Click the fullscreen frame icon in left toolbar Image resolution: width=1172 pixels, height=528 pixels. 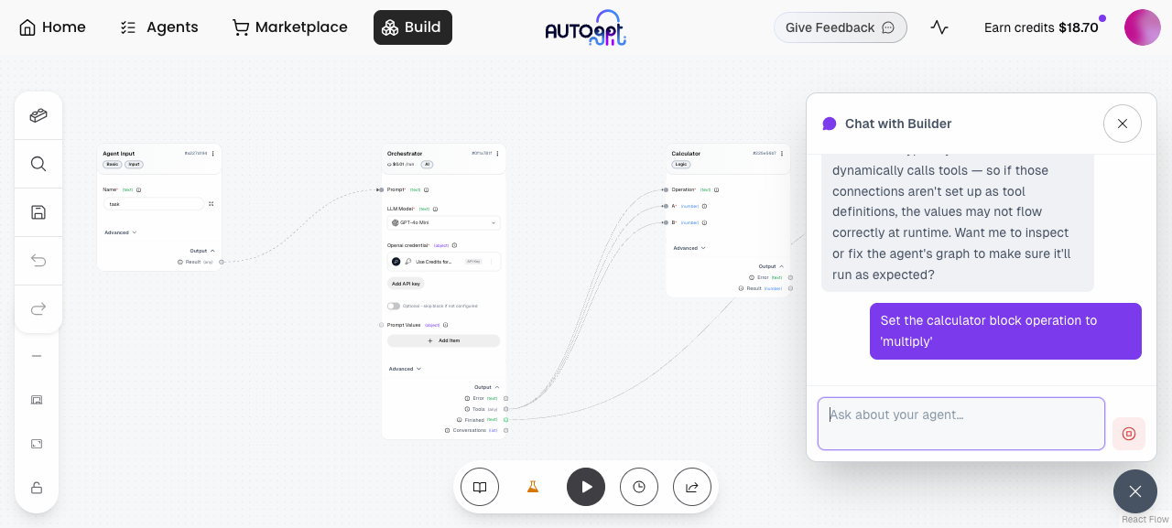pos(37,444)
